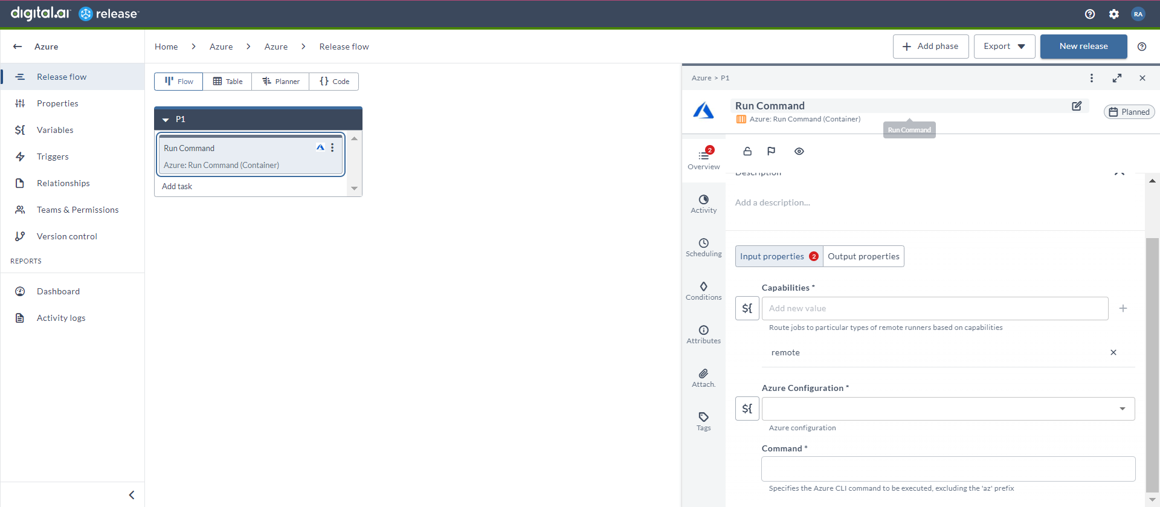The width and height of the screenshot is (1160, 507).
Task: Open the settings gear menu
Action: click(1114, 14)
